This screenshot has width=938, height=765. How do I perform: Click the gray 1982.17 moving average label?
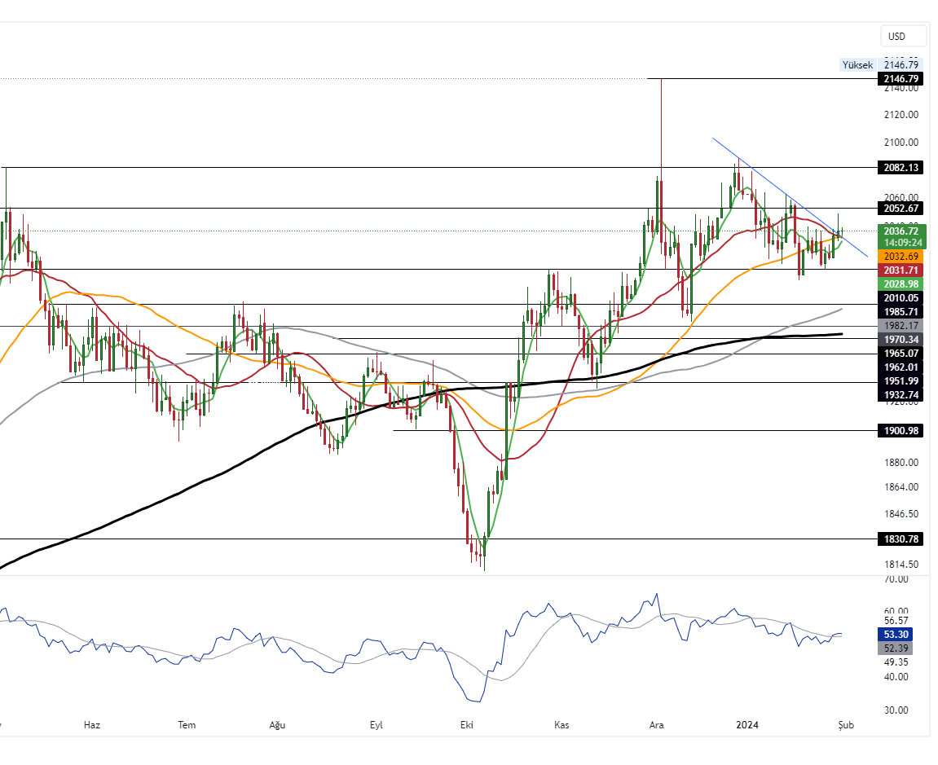click(901, 325)
